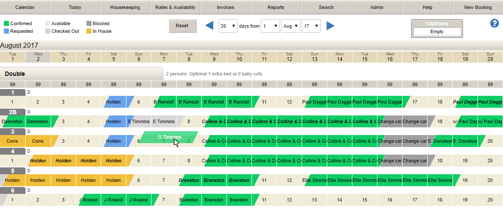Click the ClipBoard Empty field
The height and width of the screenshot is (210, 503).
[437, 32]
